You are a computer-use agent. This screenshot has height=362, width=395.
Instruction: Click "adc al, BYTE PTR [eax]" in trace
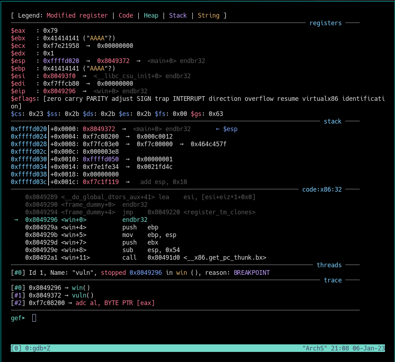(x=115, y=303)
